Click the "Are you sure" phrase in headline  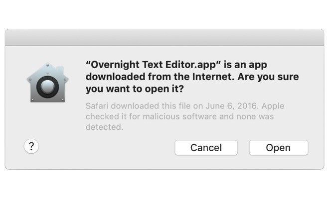(268, 77)
